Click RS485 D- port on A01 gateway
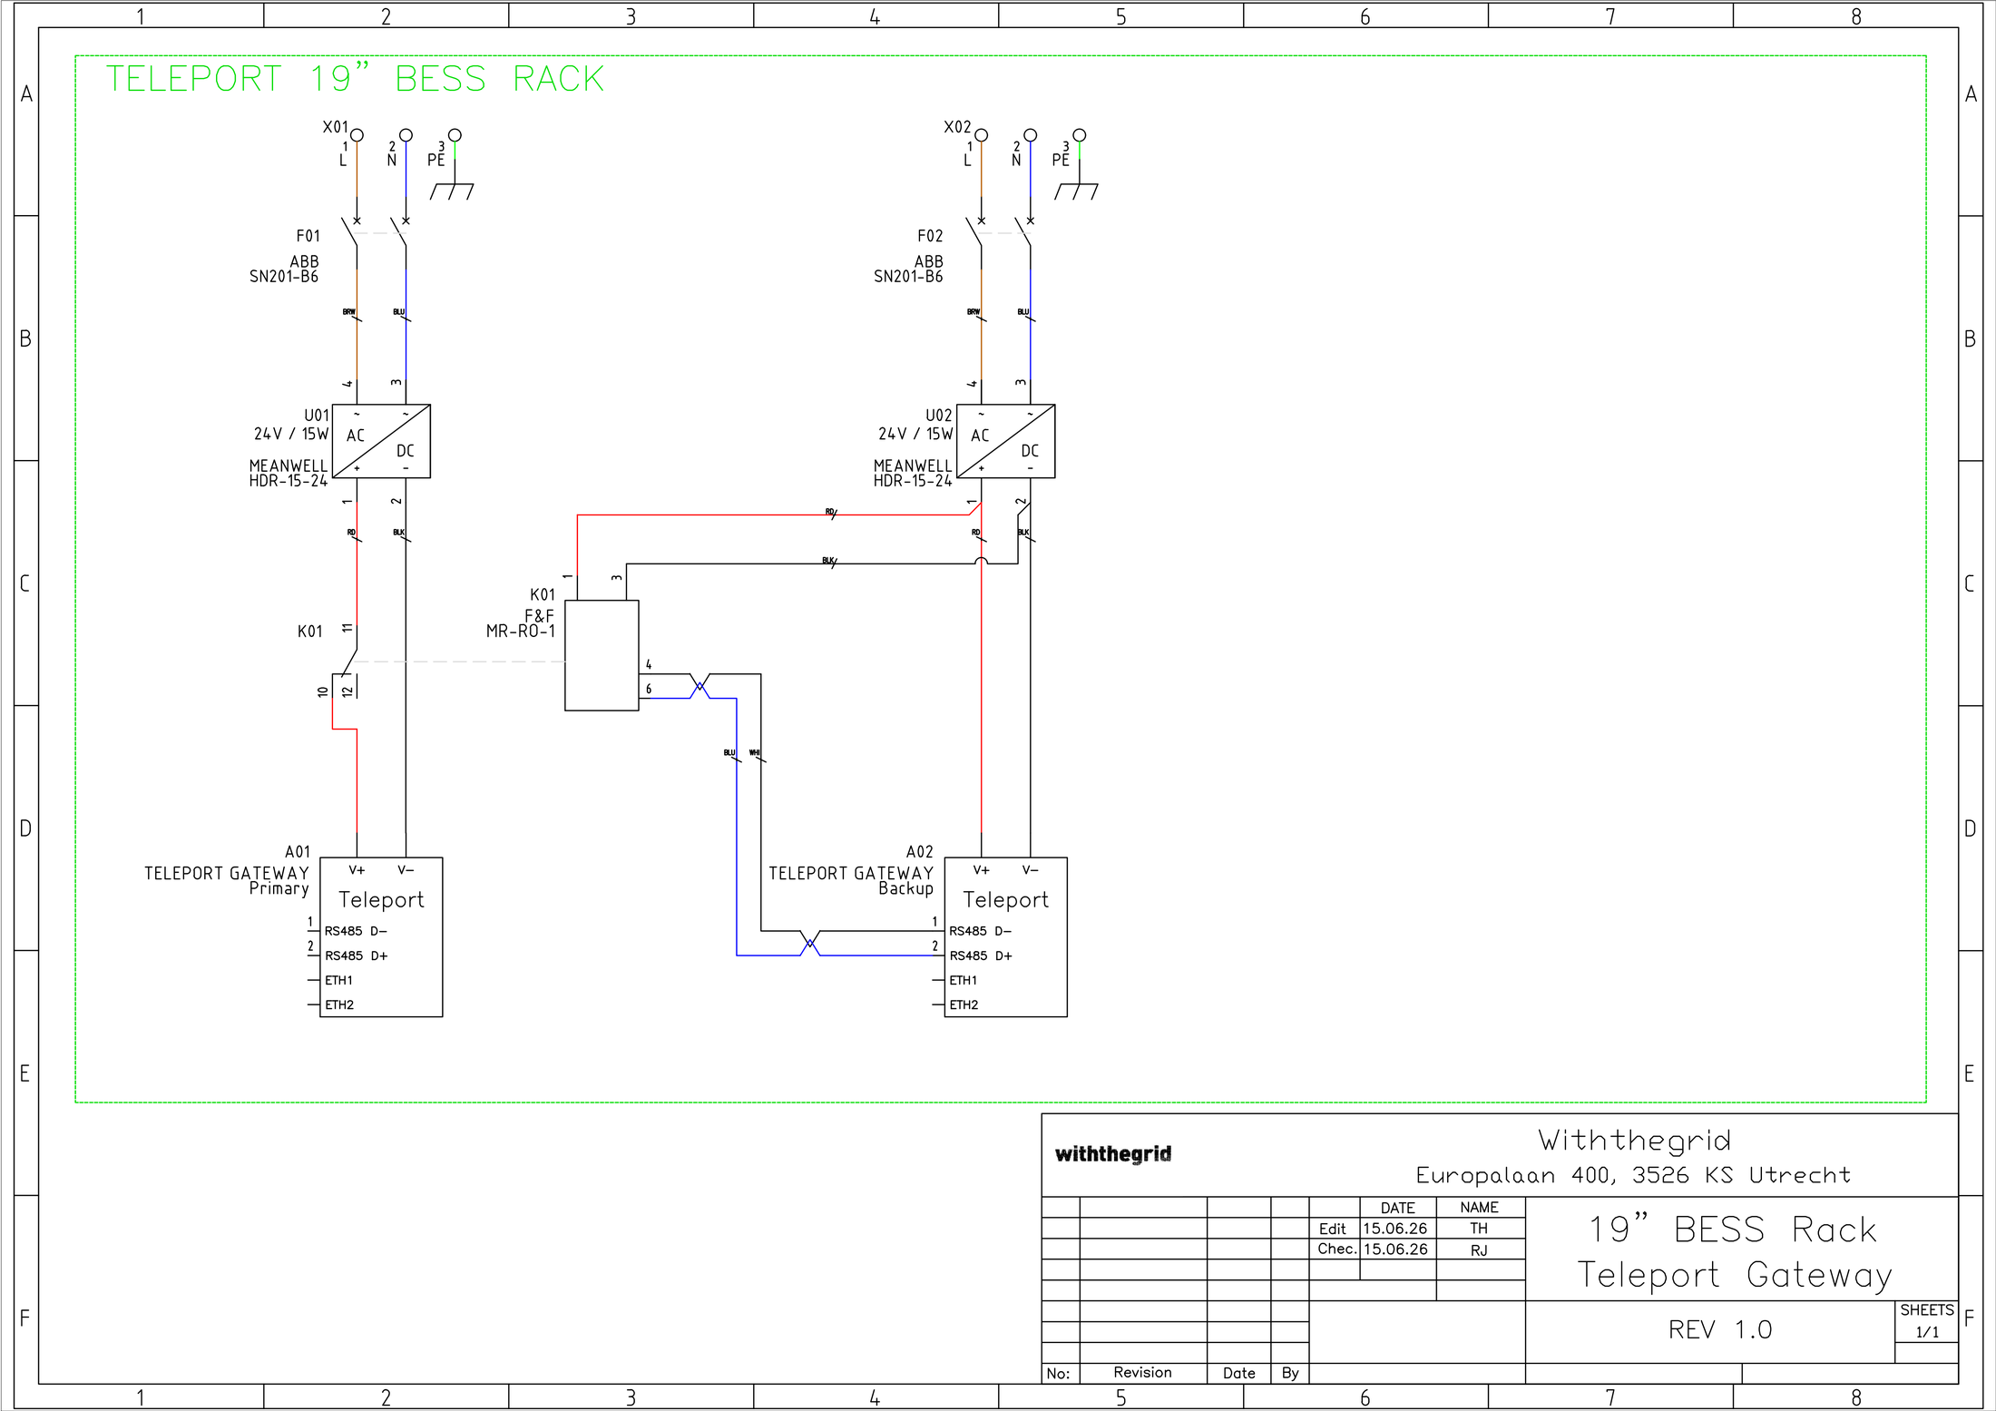 356,931
